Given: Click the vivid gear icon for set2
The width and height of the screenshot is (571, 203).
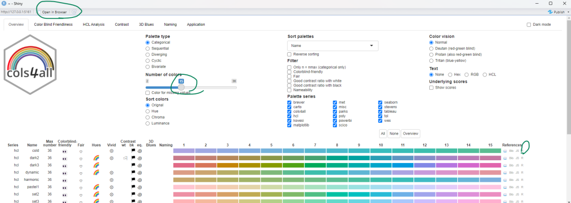Looking at the screenshot, I should pos(112,194).
